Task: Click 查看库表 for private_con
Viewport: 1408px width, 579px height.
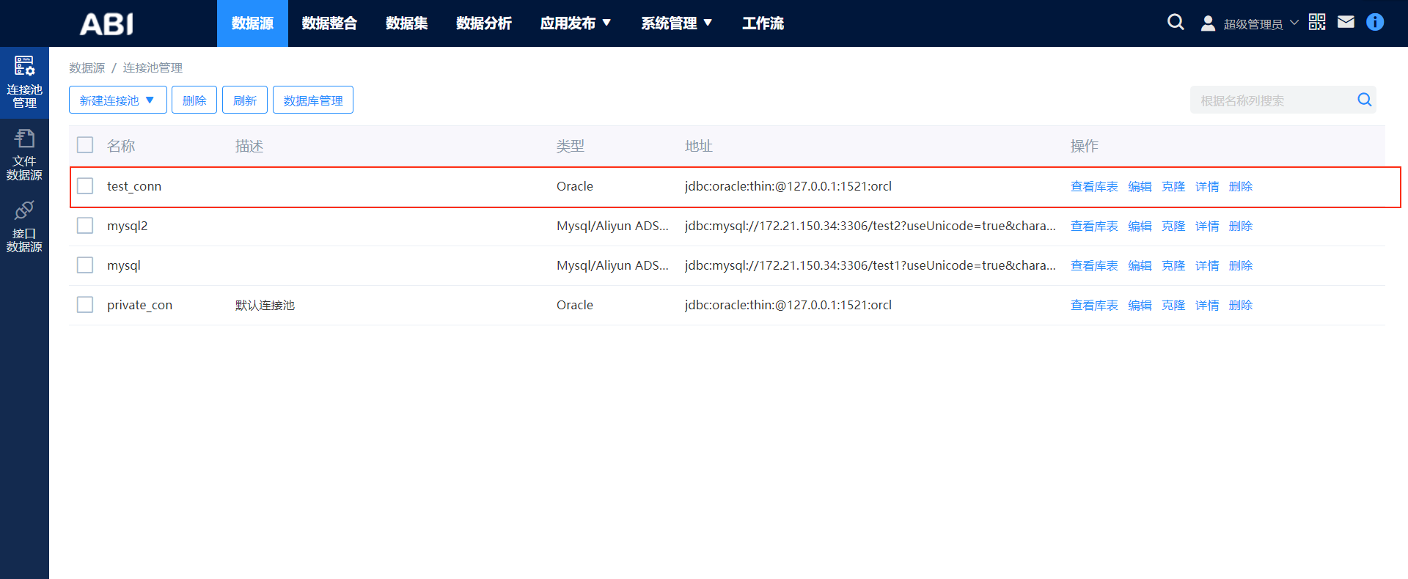Action: [1094, 305]
